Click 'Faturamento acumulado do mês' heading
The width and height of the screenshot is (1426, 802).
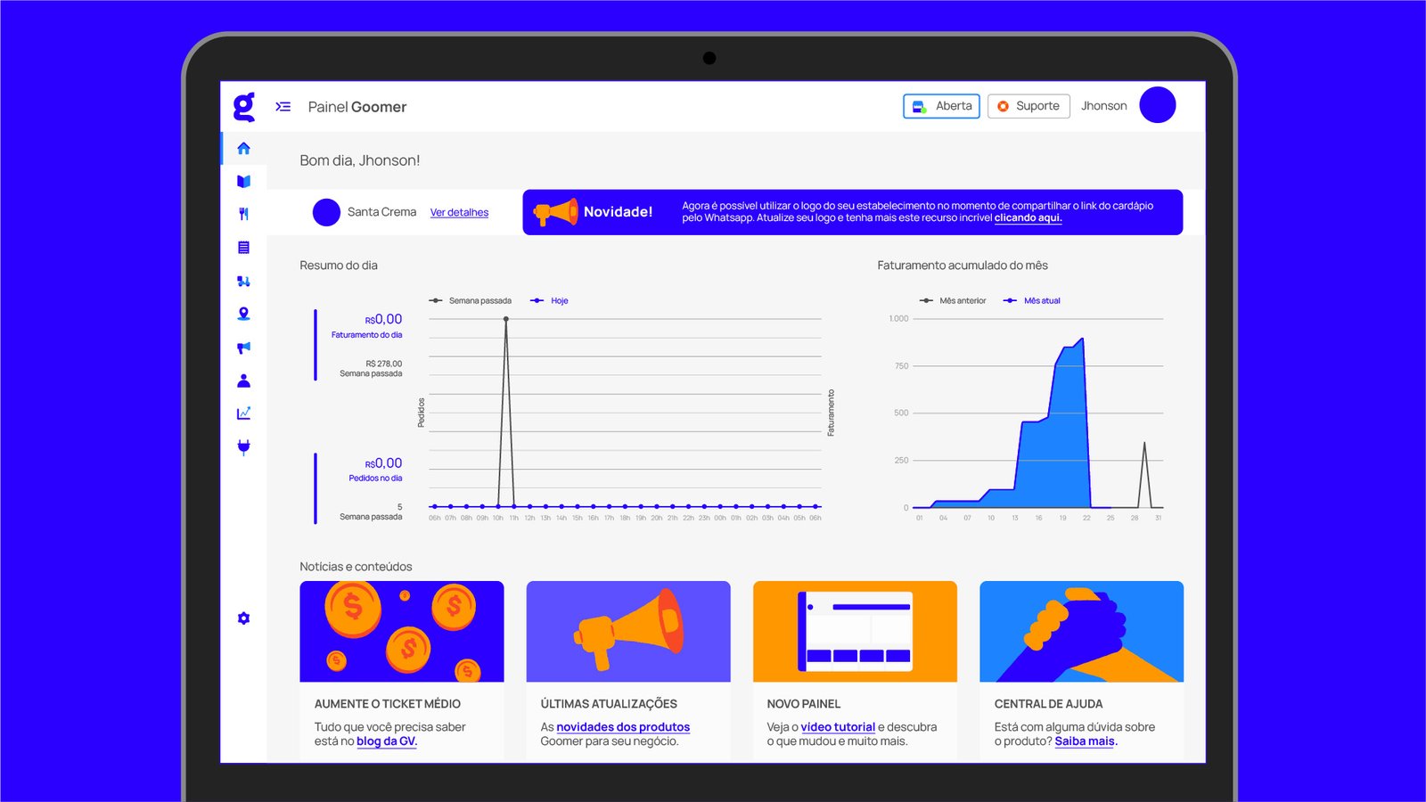click(x=963, y=266)
